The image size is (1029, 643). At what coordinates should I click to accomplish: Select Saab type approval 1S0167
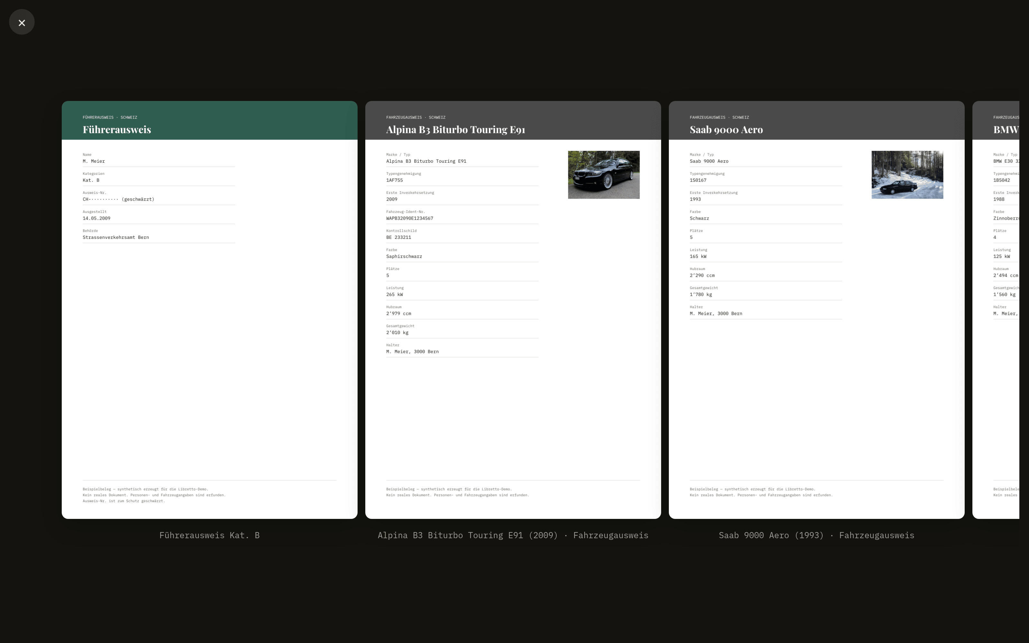click(x=698, y=180)
